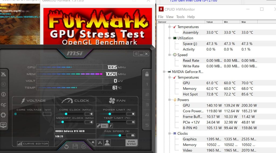The width and height of the screenshot is (276, 153).
Task: Click the Fan Speed value field showing 85
Action: tap(131, 135)
